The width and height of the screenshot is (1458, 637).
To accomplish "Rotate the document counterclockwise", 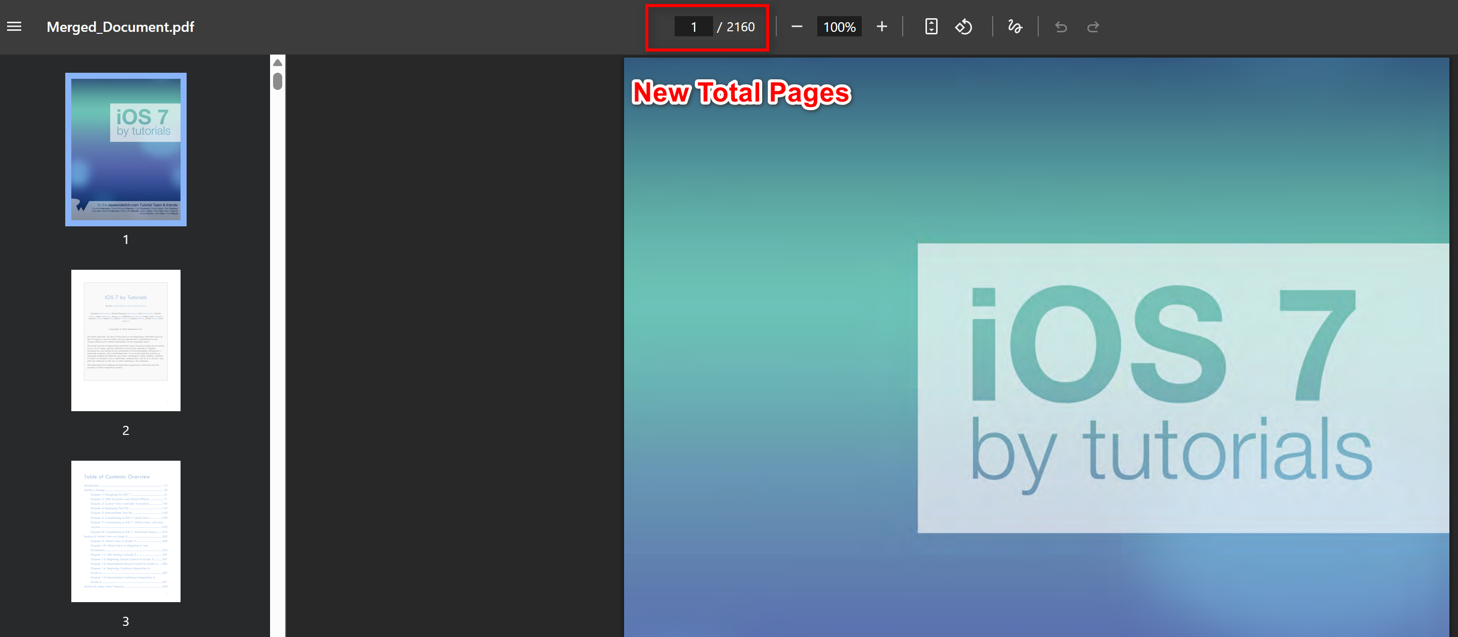I will click(963, 27).
